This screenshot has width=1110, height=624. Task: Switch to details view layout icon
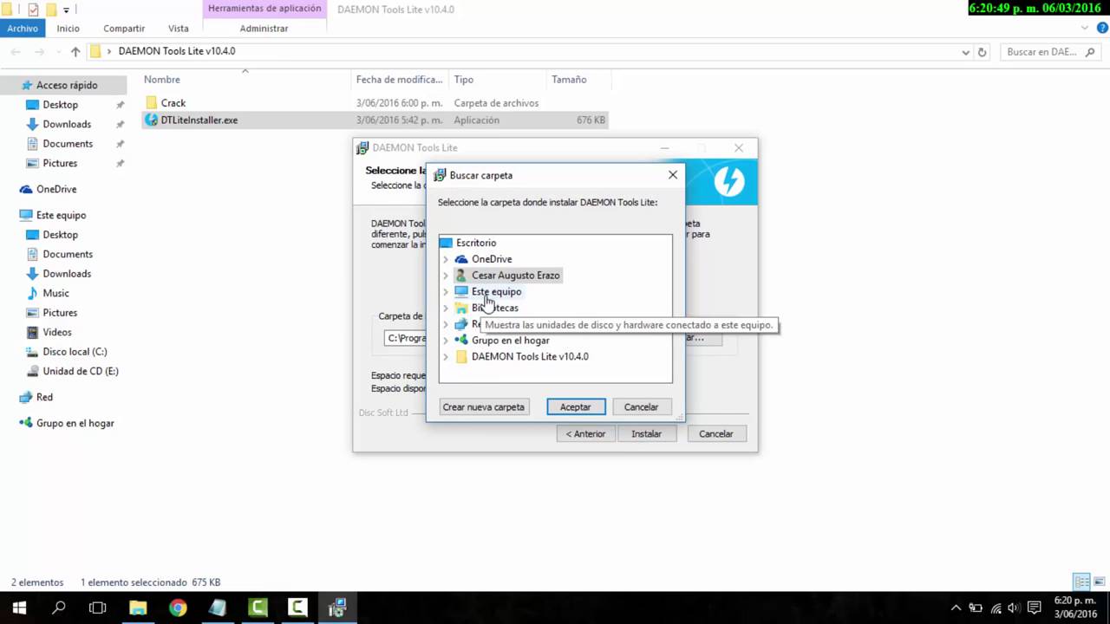[1081, 582]
